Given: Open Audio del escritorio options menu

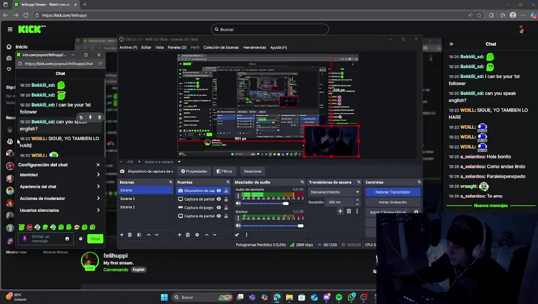Looking at the screenshot, I should click(x=238, y=196).
